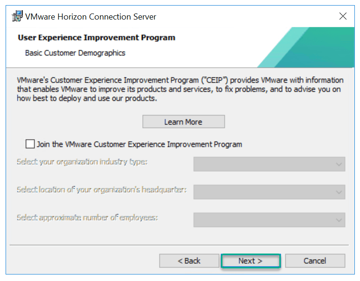Click the Join Customer Experience Improvement Program label
The image size is (360, 281).
(139, 144)
